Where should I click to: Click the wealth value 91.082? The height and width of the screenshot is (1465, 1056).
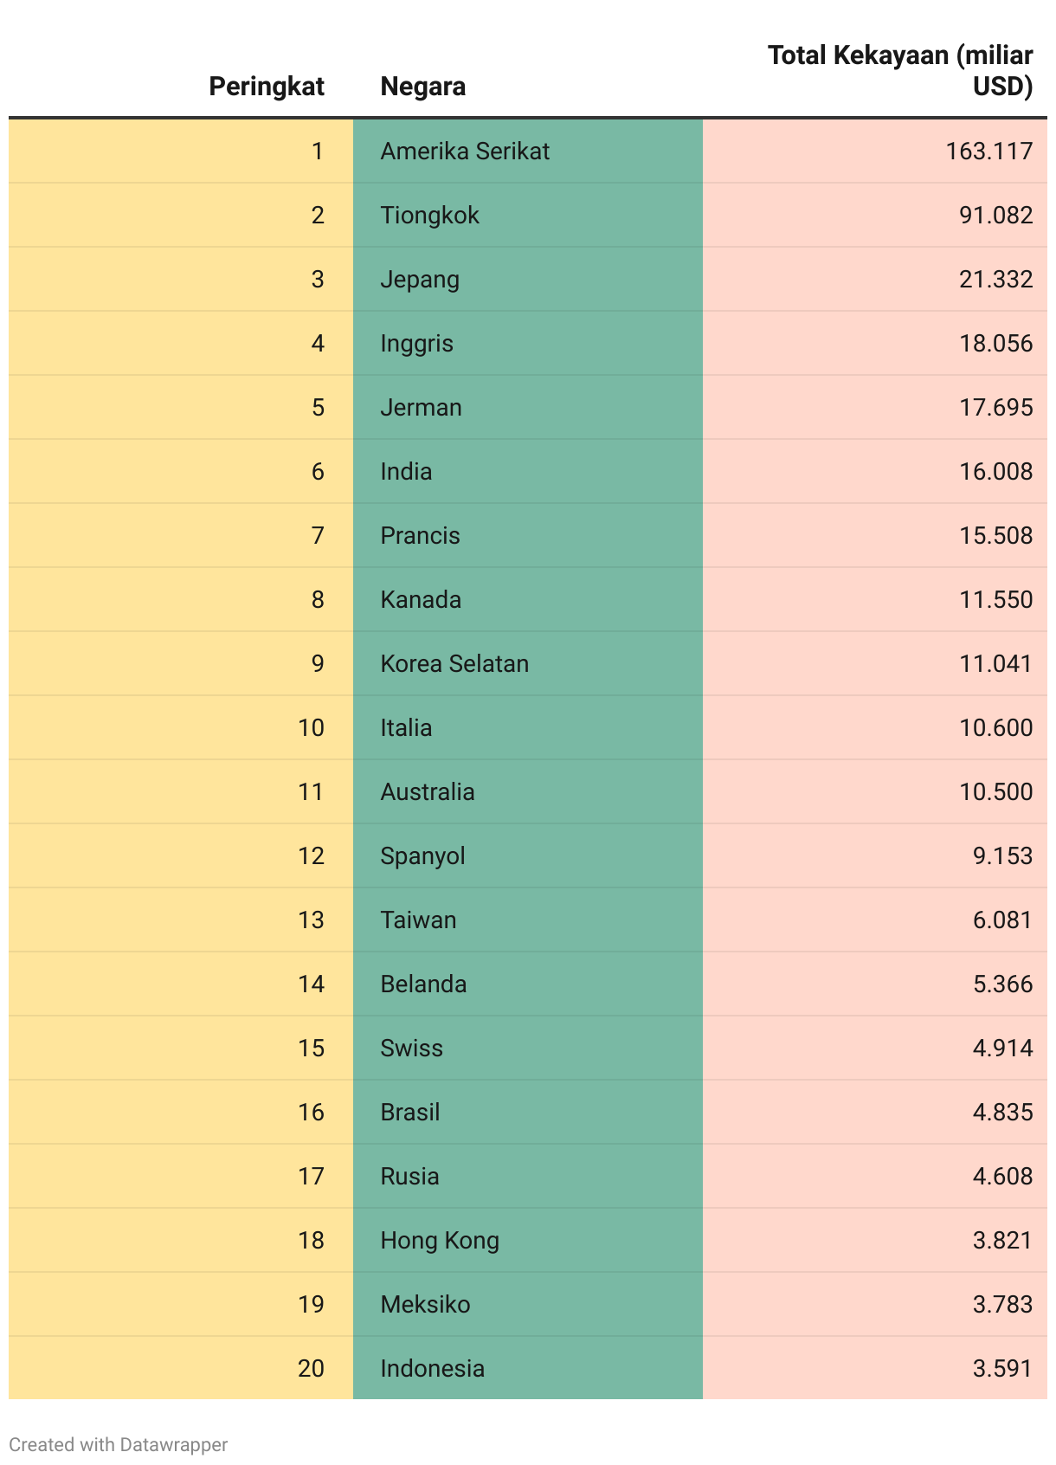pos(995,216)
